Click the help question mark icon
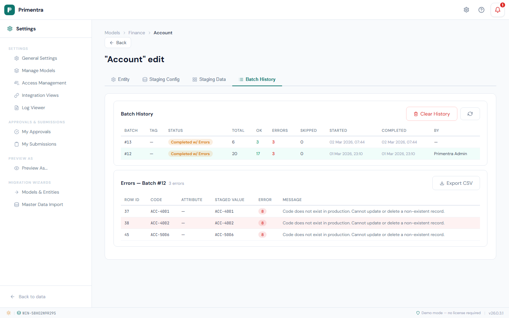The width and height of the screenshot is (509, 318). coord(481,10)
